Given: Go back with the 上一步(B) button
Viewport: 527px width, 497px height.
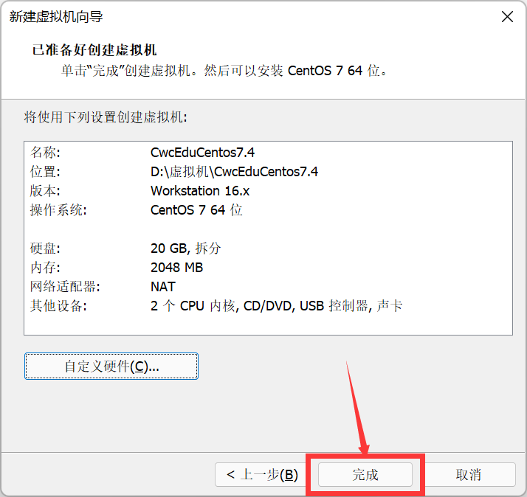Looking at the screenshot, I should [262, 474].
